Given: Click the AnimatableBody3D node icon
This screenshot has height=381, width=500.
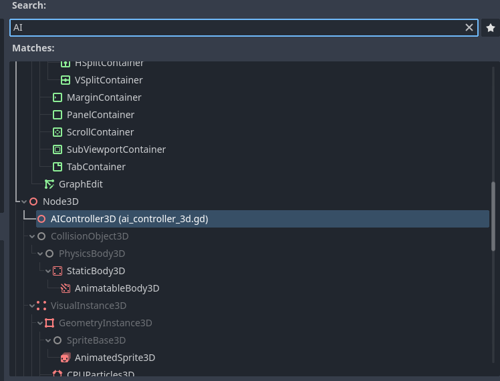Looking at the screenshot, I should point(66,288).
